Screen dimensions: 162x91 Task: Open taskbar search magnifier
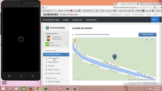(x=10, y=89)
